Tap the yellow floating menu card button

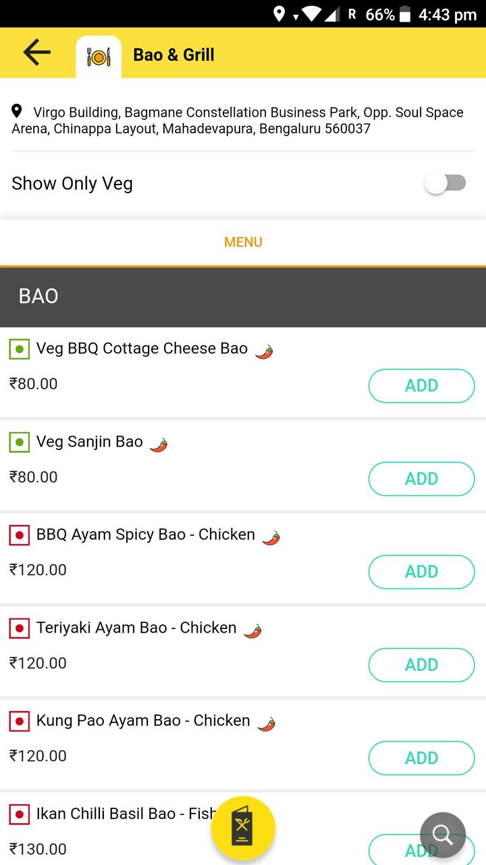coord(243,828)
